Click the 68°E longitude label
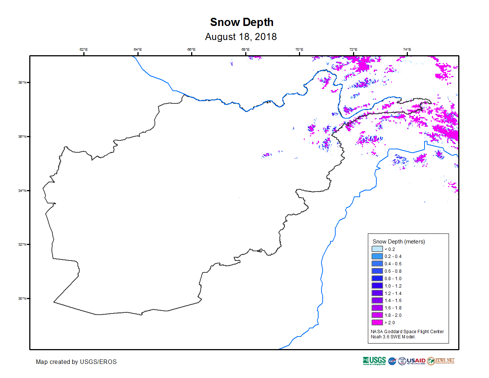 [x=245, y=50]
